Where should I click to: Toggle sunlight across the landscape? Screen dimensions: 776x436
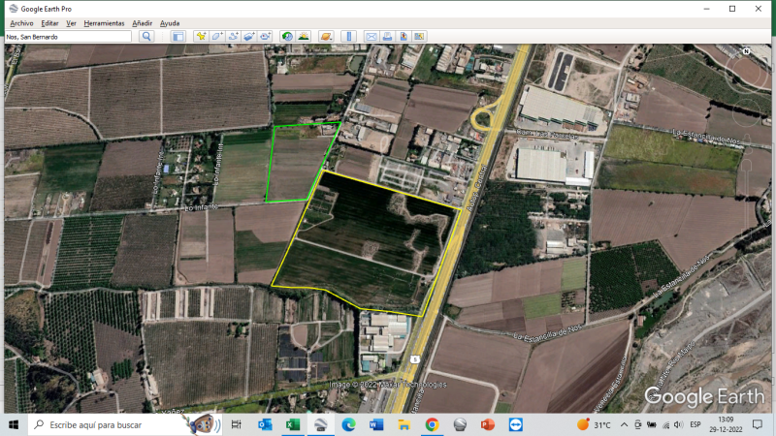point(304,36)
